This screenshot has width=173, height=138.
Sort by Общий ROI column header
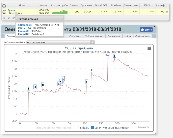[101, 5]
